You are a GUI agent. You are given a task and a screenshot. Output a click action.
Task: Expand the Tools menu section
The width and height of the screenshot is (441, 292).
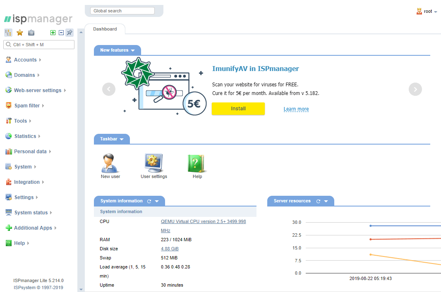point(30,121)
